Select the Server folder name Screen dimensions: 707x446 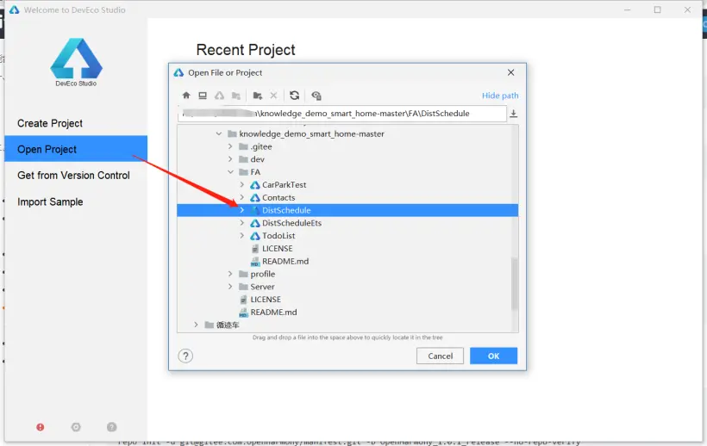[262, 287]
